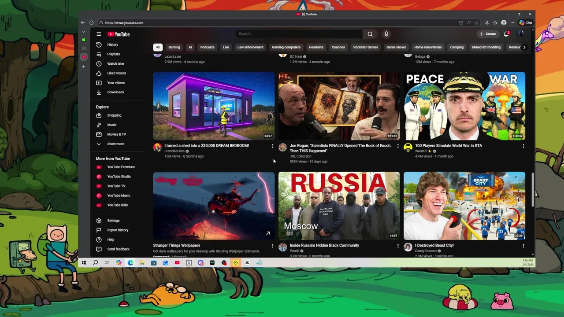Open video title 100 Players Simulate World War

point(449,146)
